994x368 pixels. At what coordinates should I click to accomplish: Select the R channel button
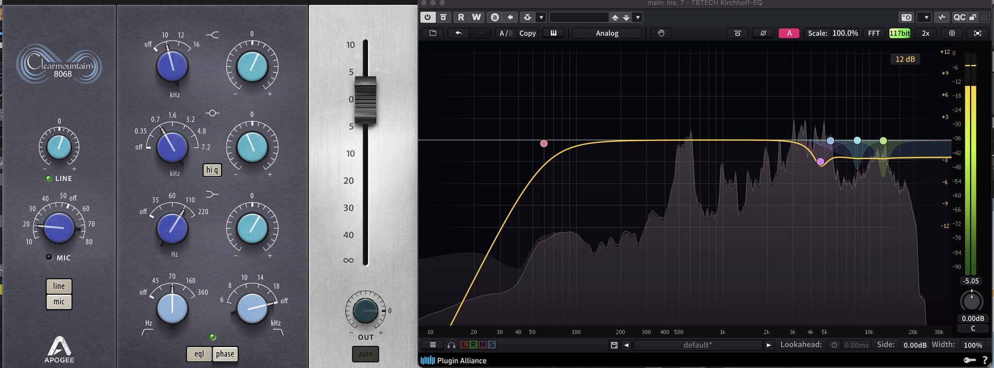(473, 345)
